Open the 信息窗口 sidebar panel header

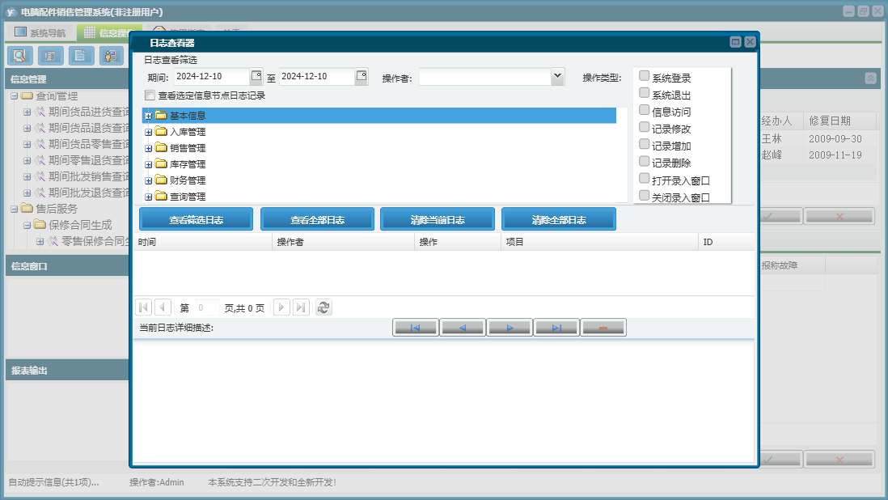click(68, 265)
